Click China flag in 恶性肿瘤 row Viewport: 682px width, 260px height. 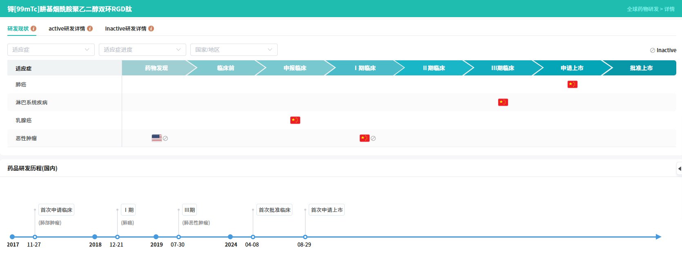[364, 138]
